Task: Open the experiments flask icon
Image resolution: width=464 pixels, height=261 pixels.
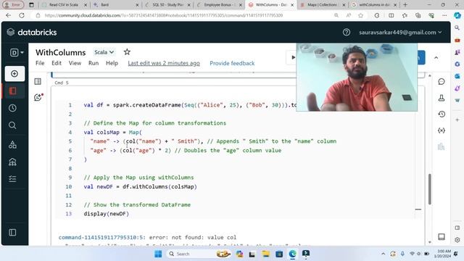Action: (x=442, y=98)
